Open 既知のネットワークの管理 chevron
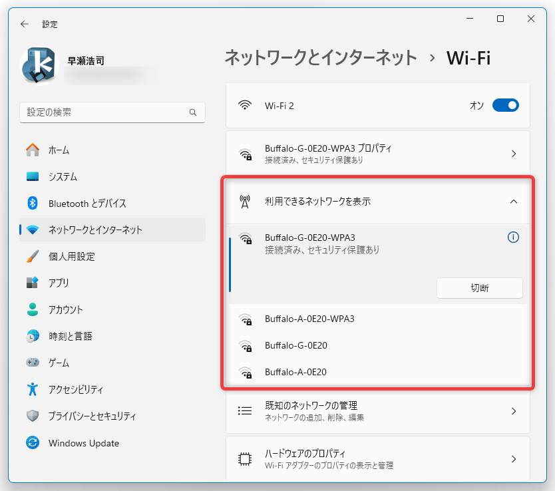The image size is (555, 491). click(x=514, y=411)
